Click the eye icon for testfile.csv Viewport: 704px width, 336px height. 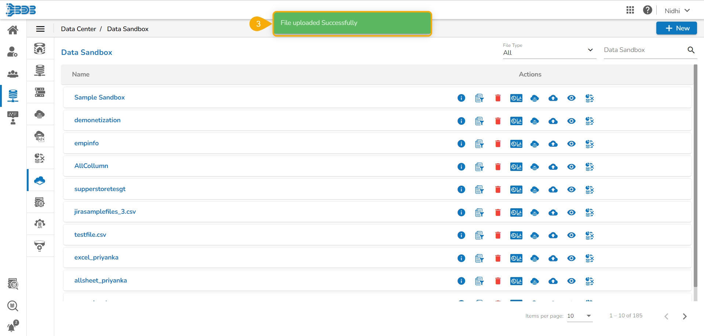tap(571, 235)
